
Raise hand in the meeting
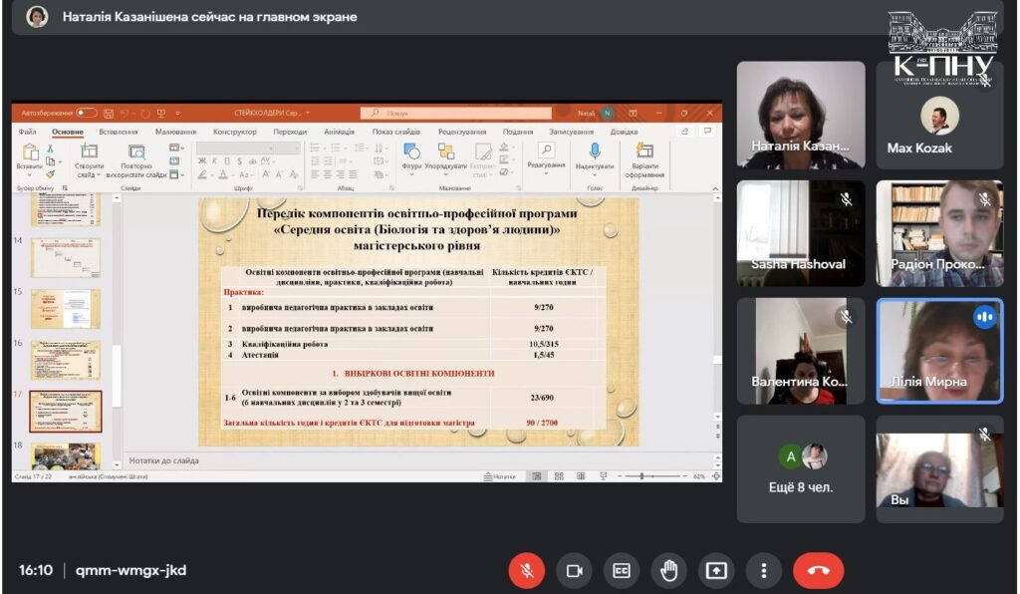(x=669, y=571)
